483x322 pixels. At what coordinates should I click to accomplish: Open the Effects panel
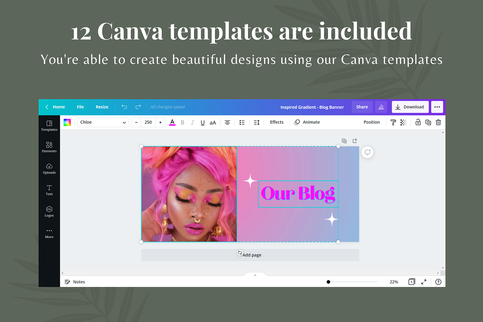277,122
